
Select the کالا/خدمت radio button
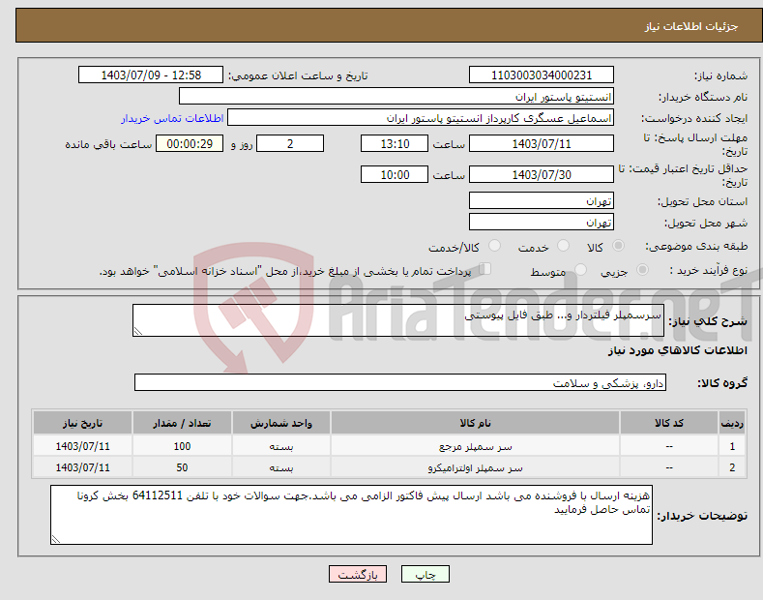[494, 246]
